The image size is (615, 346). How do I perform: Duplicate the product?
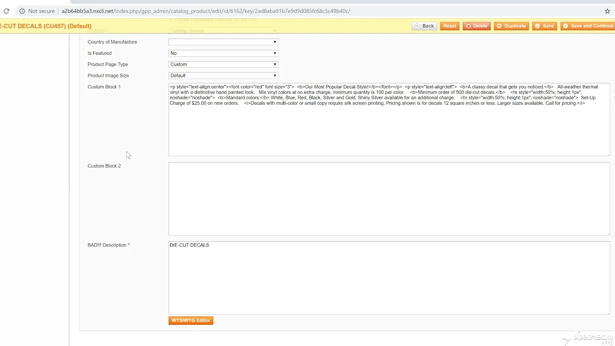(x=512, y=26)
